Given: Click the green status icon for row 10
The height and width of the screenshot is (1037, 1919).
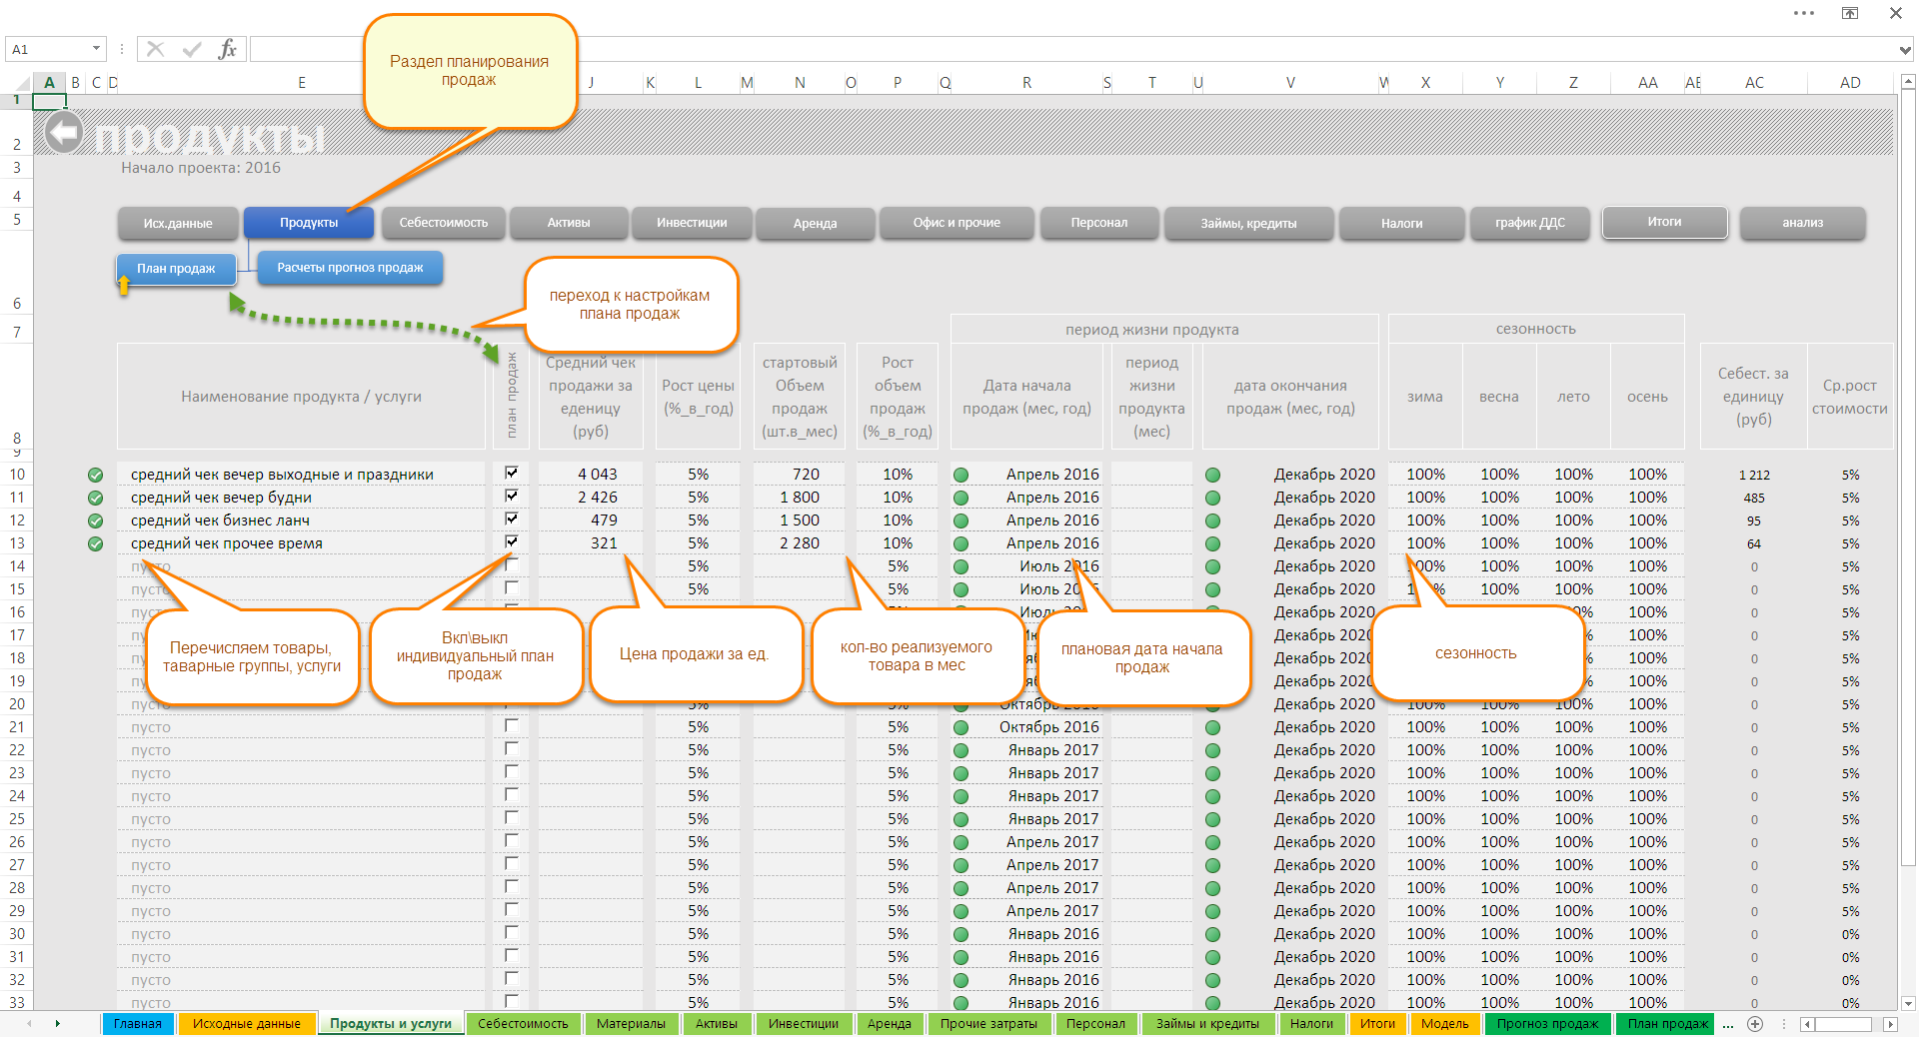Looking at the screenshot, I should [x=95, y=475].
